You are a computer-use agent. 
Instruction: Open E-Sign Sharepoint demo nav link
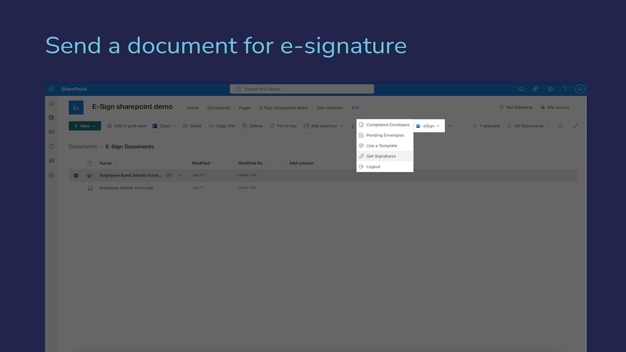pyautogui.click(x=284, y=108)
